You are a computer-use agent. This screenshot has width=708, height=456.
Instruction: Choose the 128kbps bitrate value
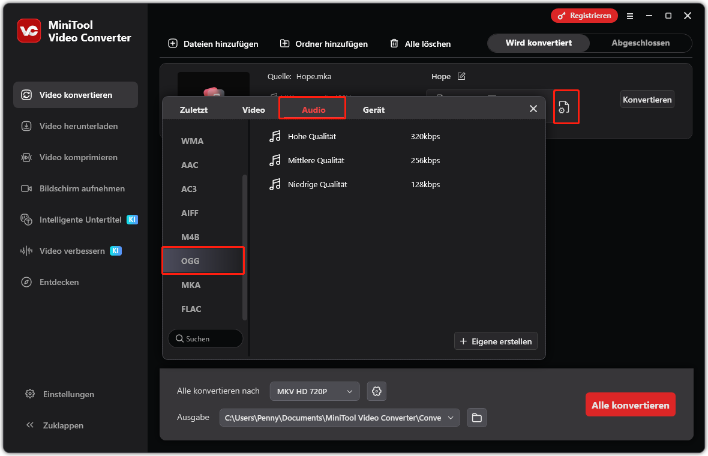[425, 184]
